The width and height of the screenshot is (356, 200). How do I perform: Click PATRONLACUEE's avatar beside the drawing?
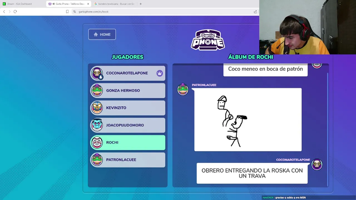[183, 89]
